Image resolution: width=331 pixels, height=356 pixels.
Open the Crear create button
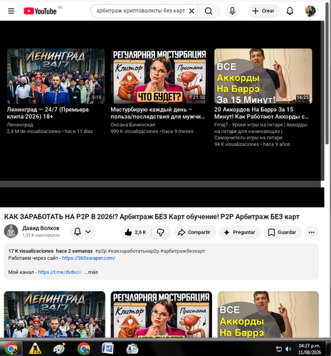pos(263,11)
